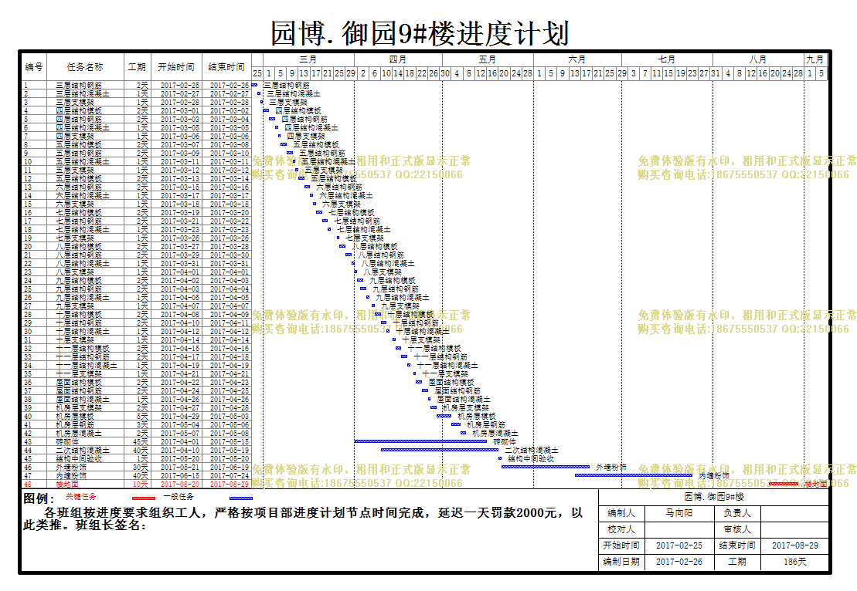Select 三层支模架 in the task name column
This screenshot has width=857, height=591.
(x=74, y=102)
